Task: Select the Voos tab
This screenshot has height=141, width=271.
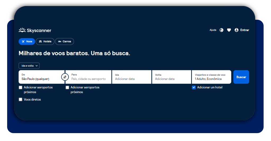Action: pos(27,41)
